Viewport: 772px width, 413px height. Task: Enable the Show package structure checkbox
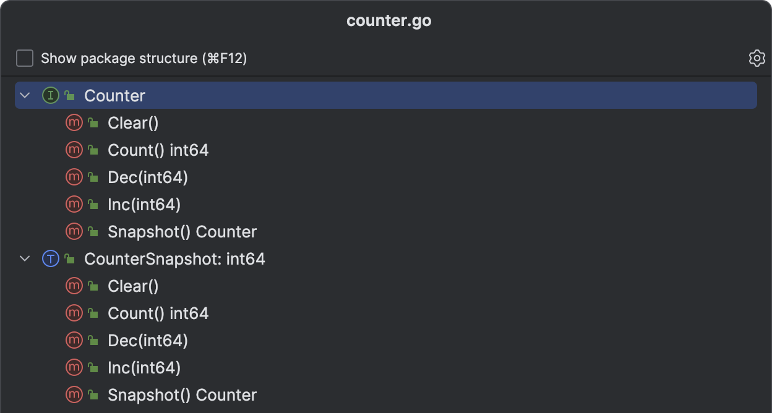coord(25,58)
